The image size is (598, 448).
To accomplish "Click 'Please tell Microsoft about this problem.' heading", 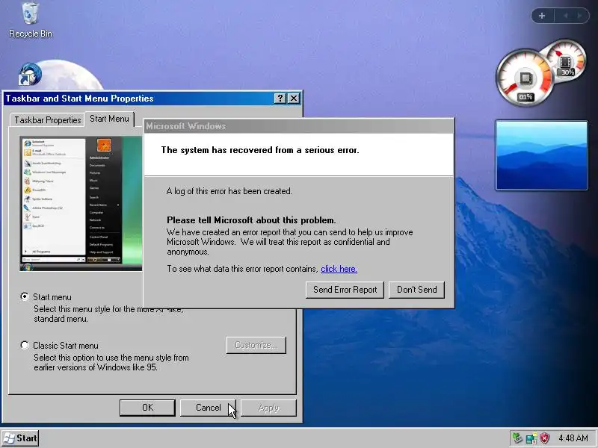I will point(251,220).
